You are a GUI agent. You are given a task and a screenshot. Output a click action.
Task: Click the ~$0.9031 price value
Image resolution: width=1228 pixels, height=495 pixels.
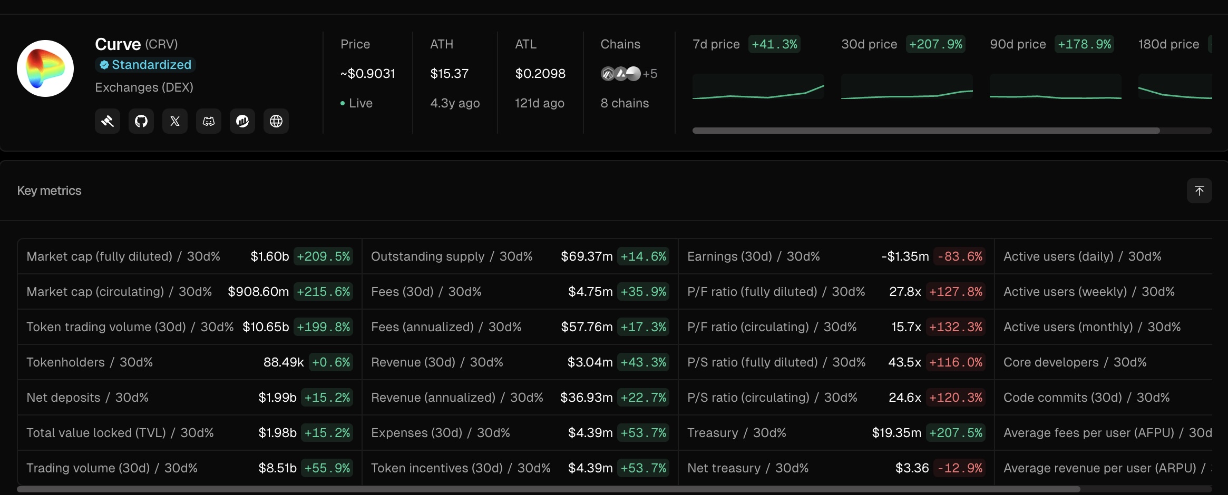pyautogui.click(x=368, y=74)
